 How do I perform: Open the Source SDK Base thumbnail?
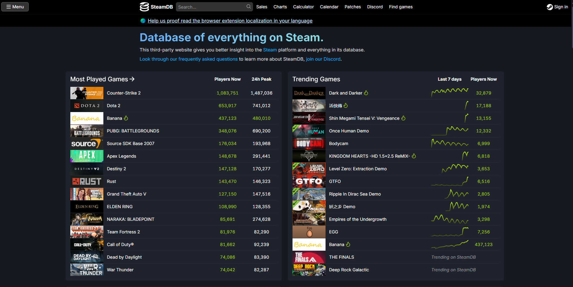(x=87, y=143)
